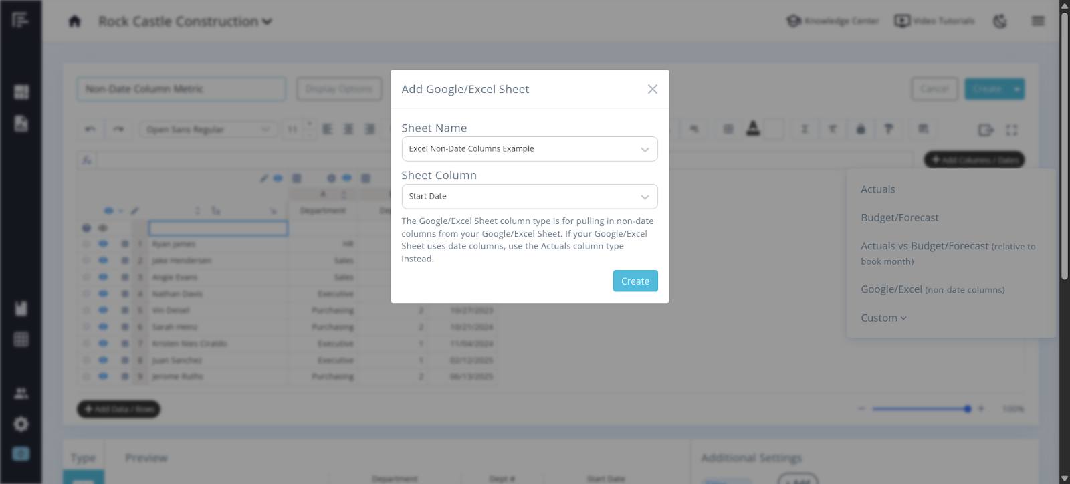
Task: Click the users icon in the sidebar
Action: point(21,393)
